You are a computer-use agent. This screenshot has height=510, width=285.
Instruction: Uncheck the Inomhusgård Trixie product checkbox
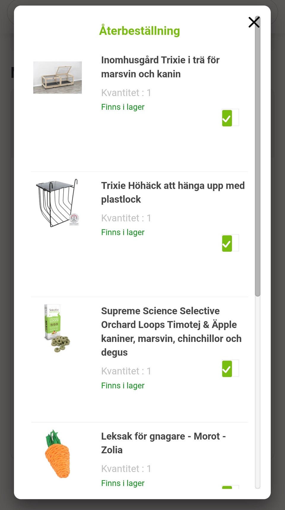point(230,118)
